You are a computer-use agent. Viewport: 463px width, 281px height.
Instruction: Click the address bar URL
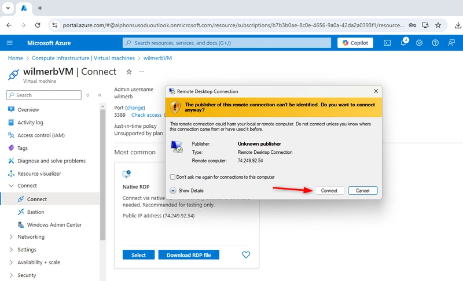click(x=233, y=25)
